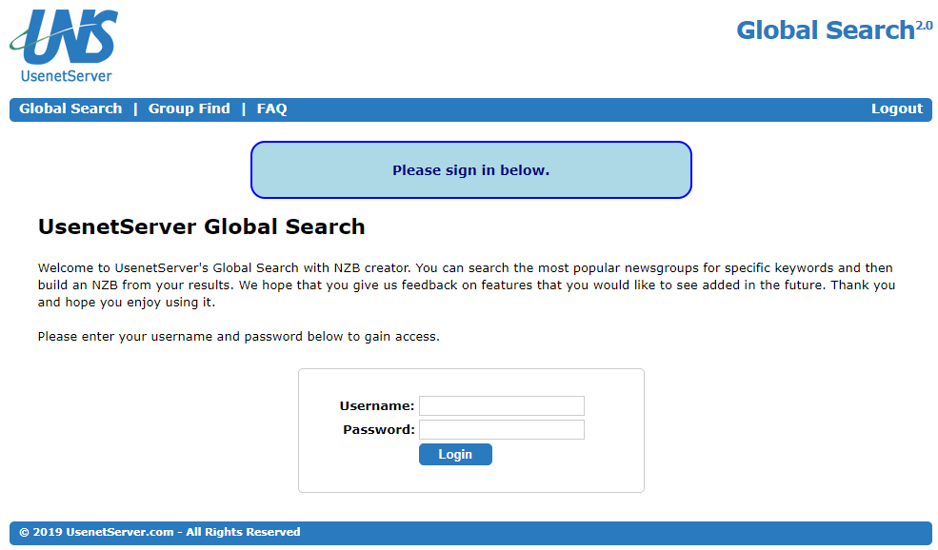Open the Group Find navigation item
Image resolution: width=938 pixels, height=550 pixels.
(190, 108)
